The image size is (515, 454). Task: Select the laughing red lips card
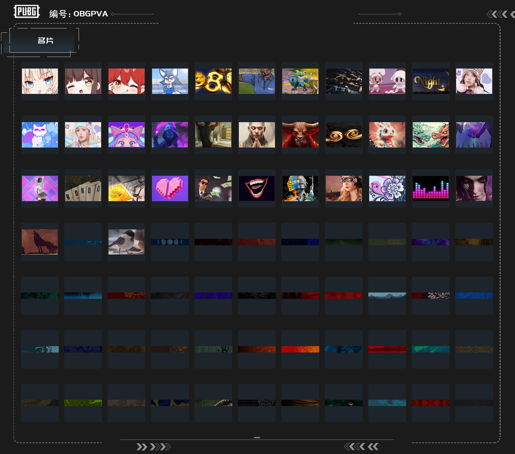(257, 188)
